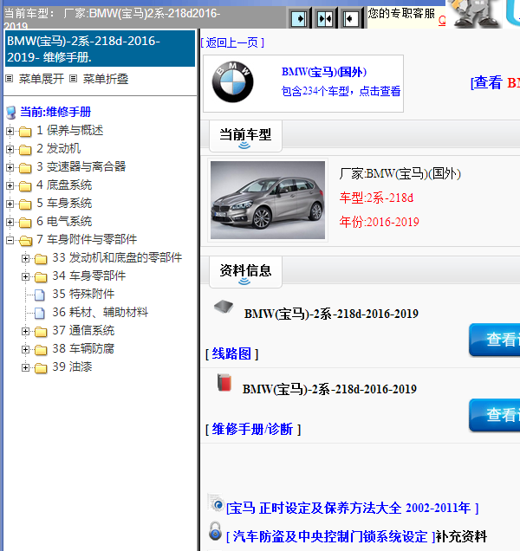Click the folder icon for 6 电气系统
The height and width of the screenshot is (551, 520).
[25, 222]
